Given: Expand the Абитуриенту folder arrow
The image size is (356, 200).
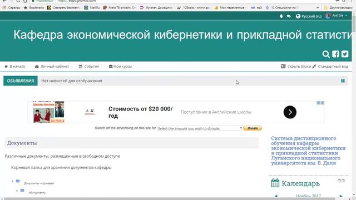Looking at the screenshot, I should pyautogui.click(x=17, y=191).
